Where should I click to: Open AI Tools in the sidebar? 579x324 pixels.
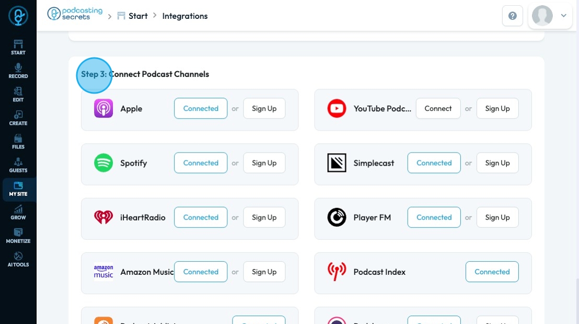pyautogui.click(x=18, y=260)
